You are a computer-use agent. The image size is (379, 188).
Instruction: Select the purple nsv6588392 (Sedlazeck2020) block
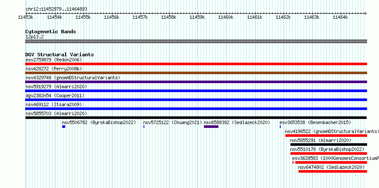click(x=211, y=127)
